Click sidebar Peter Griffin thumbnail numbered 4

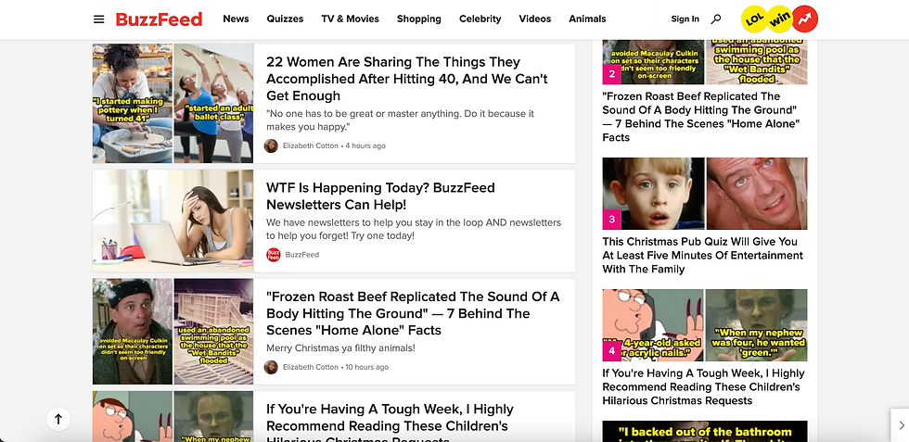[704, 325]
